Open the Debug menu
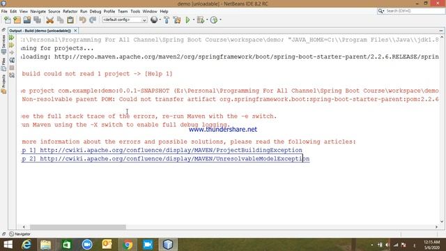The height and width of the screenshot is (251, 446). [x=95, y=11]
